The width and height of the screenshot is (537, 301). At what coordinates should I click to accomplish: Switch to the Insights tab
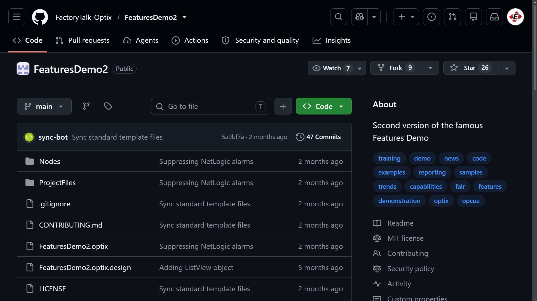[x=332, y=40]
